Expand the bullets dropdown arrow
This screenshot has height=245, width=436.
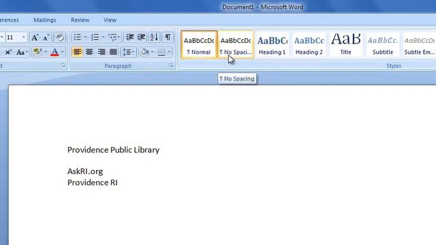pos(85,37)
